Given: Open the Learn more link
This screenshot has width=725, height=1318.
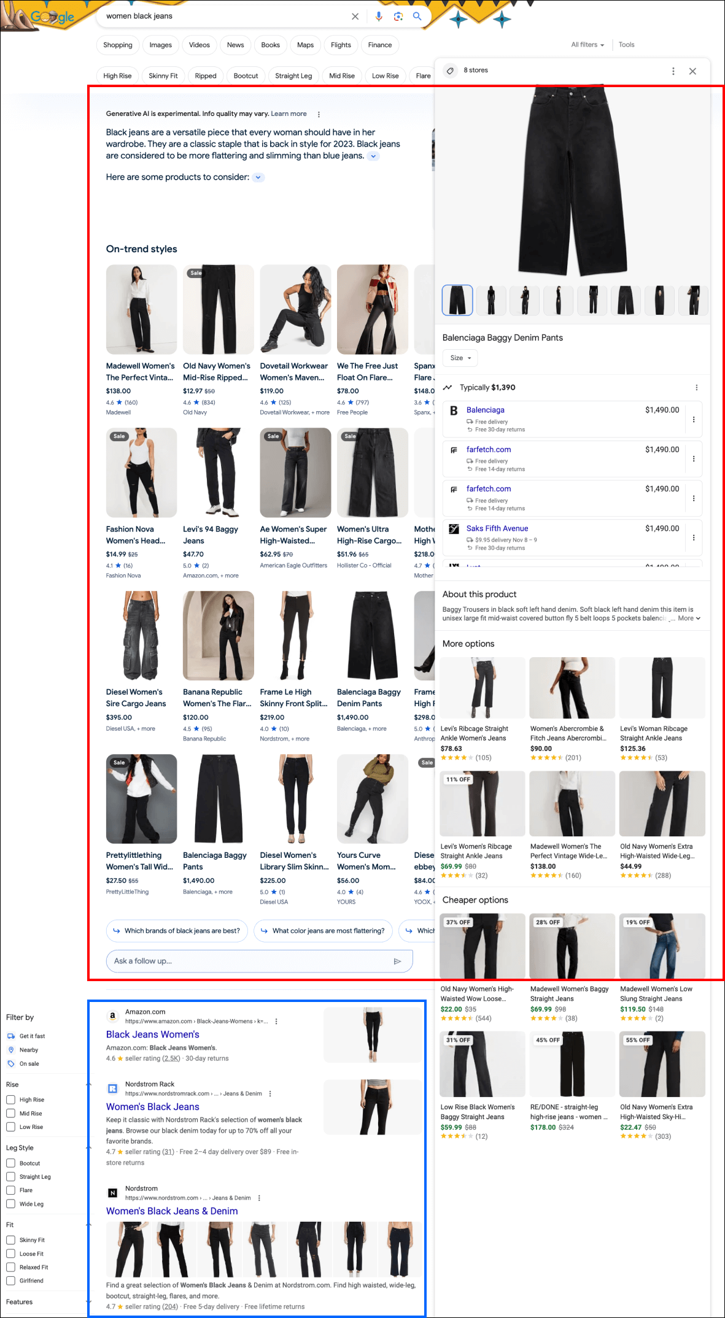Looking at the screenshot, I should (x=289, y=114).
